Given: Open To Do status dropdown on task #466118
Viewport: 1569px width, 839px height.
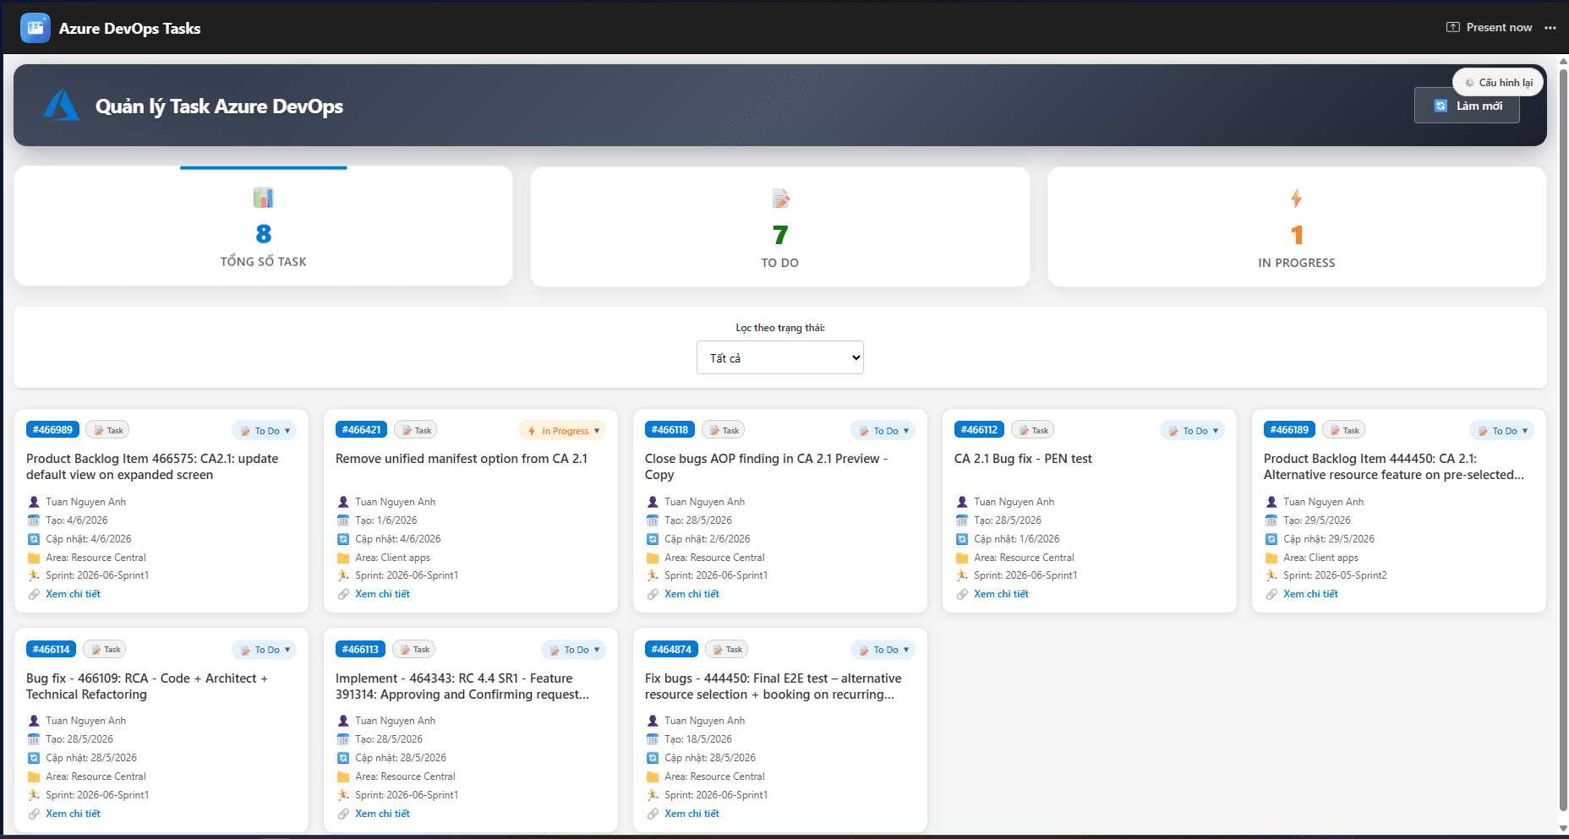Looking at the screenshot, I should pyautogui.click(x=883, y=431).
